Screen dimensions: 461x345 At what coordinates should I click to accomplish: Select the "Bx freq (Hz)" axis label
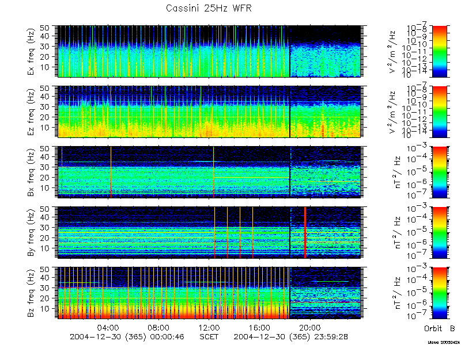click(x=31, y=172)
